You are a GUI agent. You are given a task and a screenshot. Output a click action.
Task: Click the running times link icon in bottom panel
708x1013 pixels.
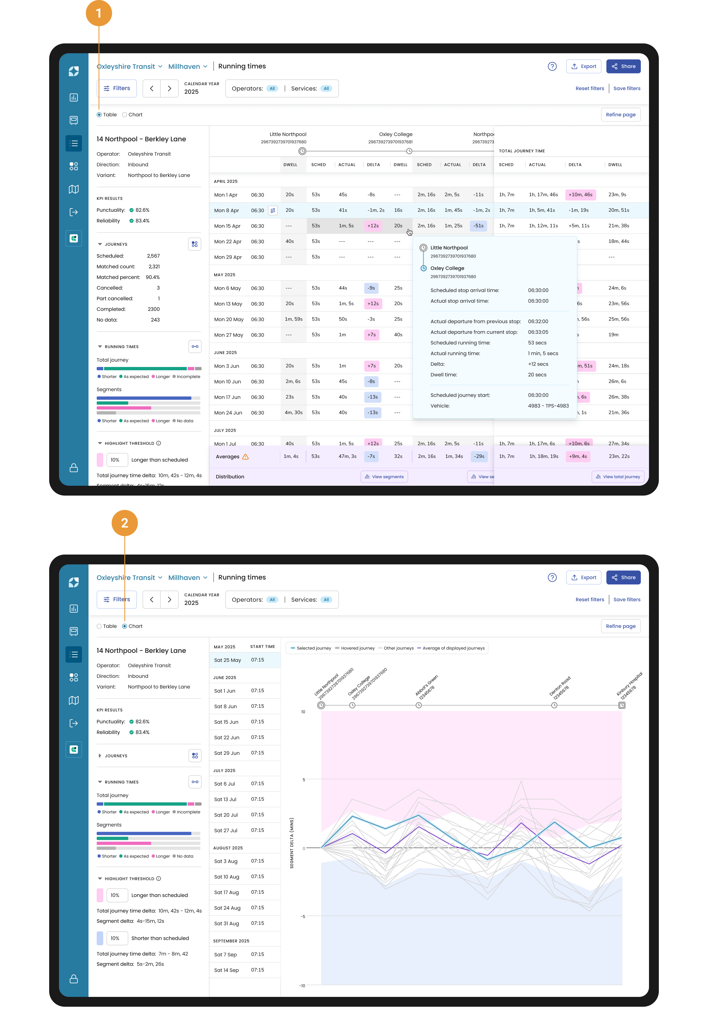pyautogui.click(x=195, y=782)
